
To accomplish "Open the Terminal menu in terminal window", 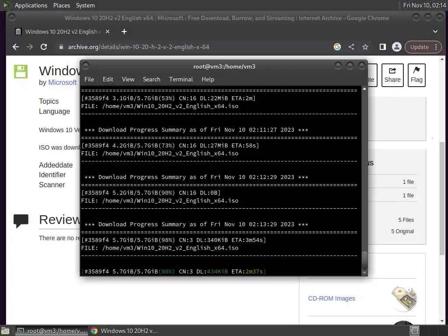I will 181,80.
